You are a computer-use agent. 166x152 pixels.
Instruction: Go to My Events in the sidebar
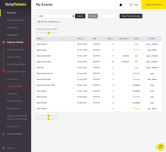coord(11,13)
